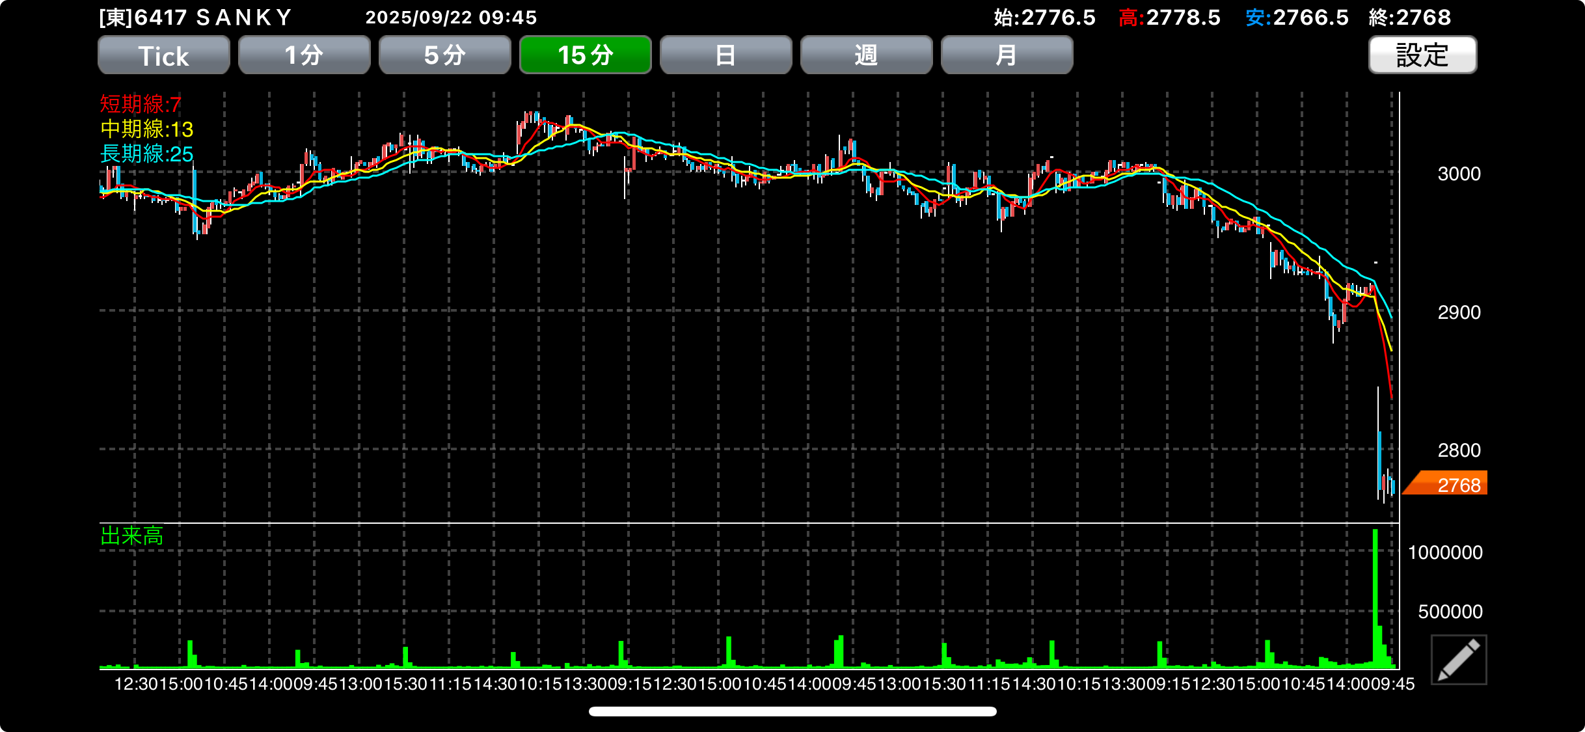This screenshot has height=732, width=1585.
Task: Click the 長期線:25 legend label
Action: click(147, 154)
